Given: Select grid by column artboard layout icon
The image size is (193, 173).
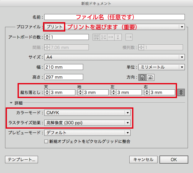Looking at the screenshot, I should click(x=104, y=37).
